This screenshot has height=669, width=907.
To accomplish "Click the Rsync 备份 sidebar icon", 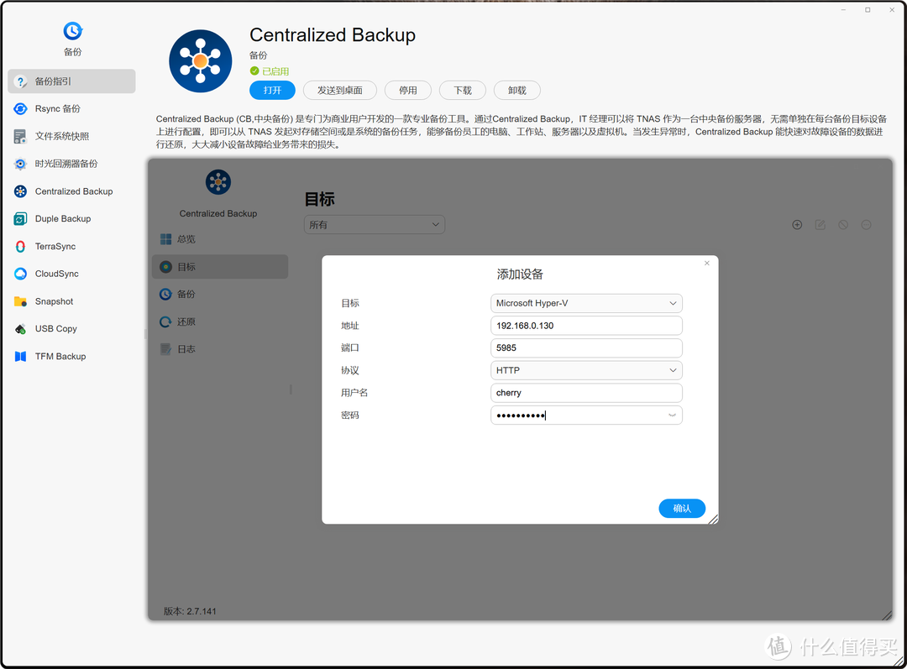I will pos(20,108).
